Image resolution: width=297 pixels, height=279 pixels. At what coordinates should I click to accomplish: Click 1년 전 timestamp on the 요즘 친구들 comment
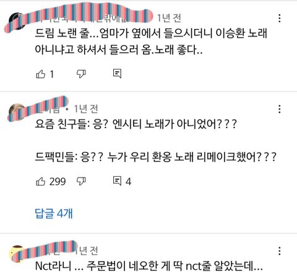point(86,109)
